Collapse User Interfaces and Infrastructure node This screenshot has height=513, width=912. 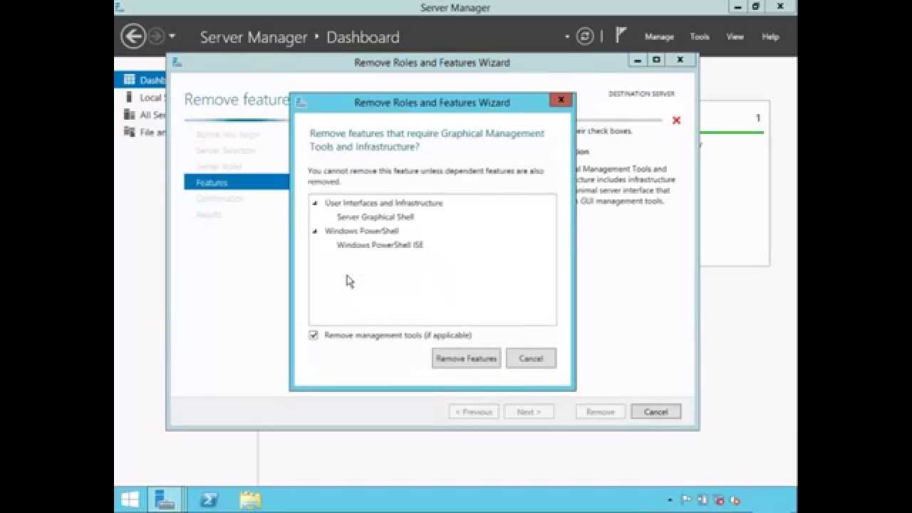pyautogui.click(x=315, y=203)
